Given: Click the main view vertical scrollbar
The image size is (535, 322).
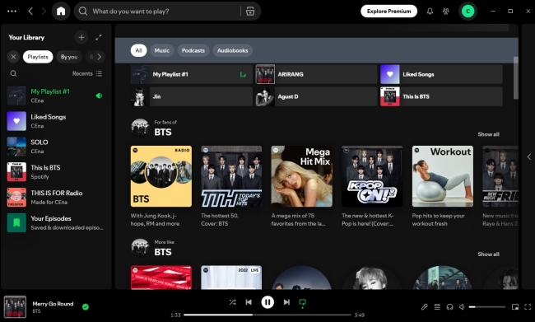Looking at the screenshot, I should 516,78.
